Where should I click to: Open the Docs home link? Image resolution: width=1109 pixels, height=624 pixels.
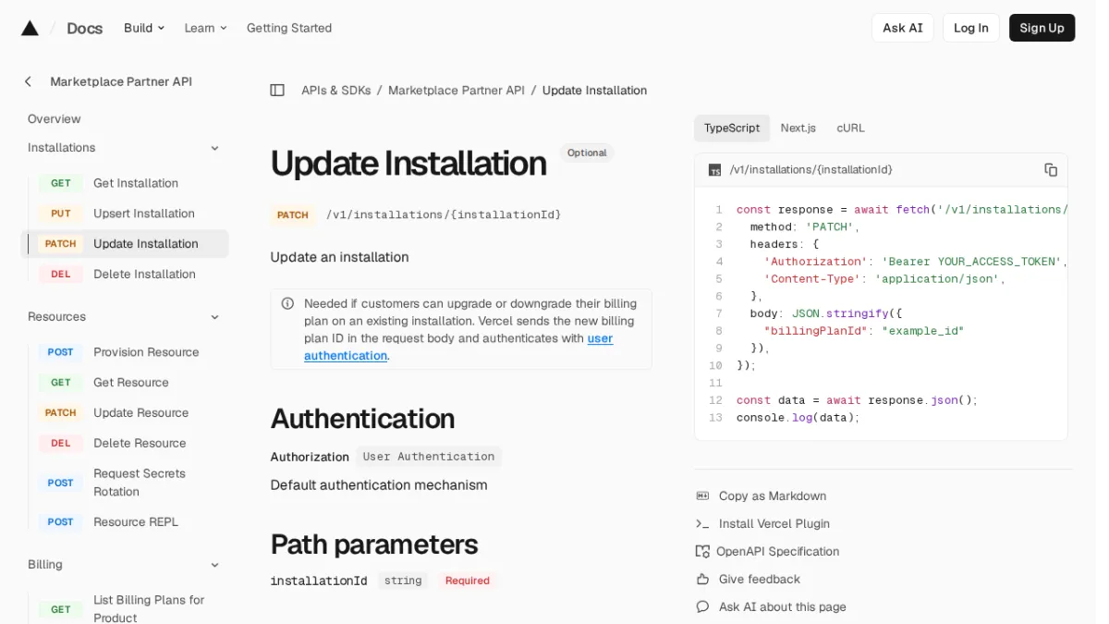click(x=85, y=28)
